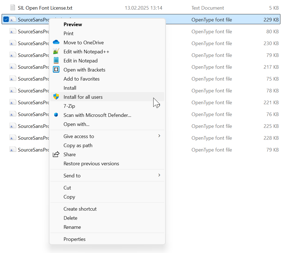Click the Brackets icon in the context menu

[x=56, y=70]
